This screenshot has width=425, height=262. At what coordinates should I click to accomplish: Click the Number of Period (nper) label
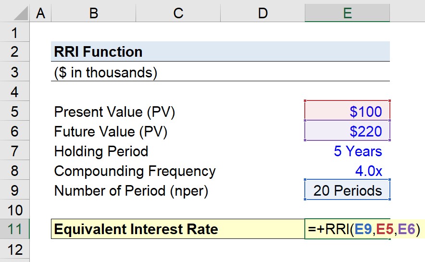[x=131, y=191]
